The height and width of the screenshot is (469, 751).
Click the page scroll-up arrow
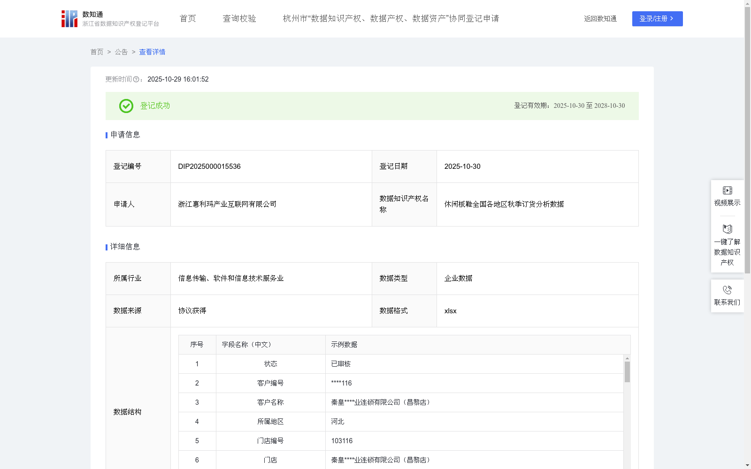point(747,3)
